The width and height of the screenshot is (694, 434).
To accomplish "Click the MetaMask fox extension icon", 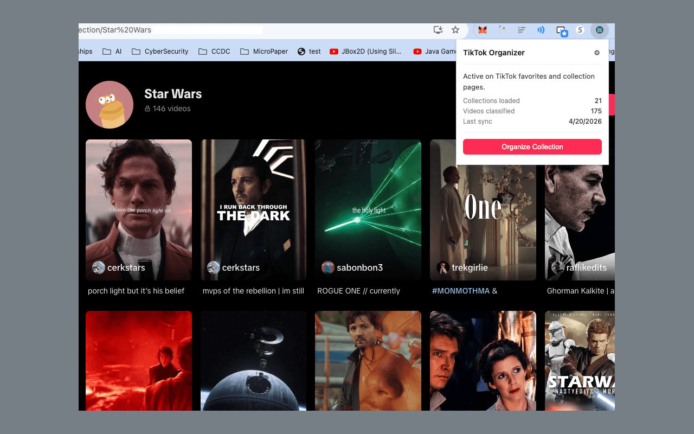I will click(482, 30).
